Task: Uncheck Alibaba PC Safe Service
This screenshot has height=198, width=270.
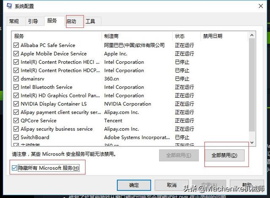Action: tap(16, 45)
